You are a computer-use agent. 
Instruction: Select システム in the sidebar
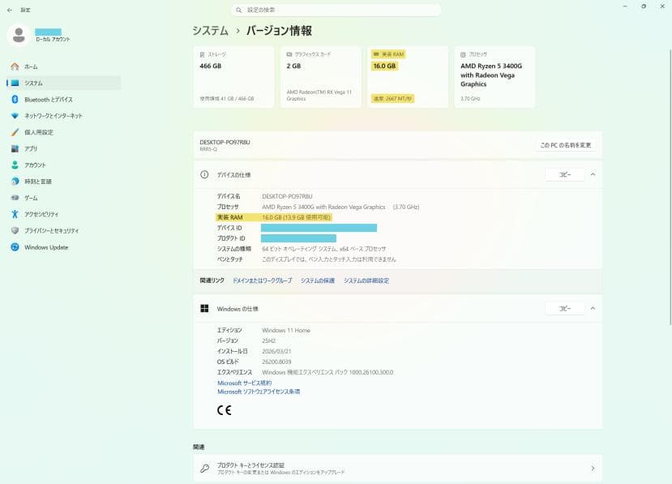[x=64, y=83]
